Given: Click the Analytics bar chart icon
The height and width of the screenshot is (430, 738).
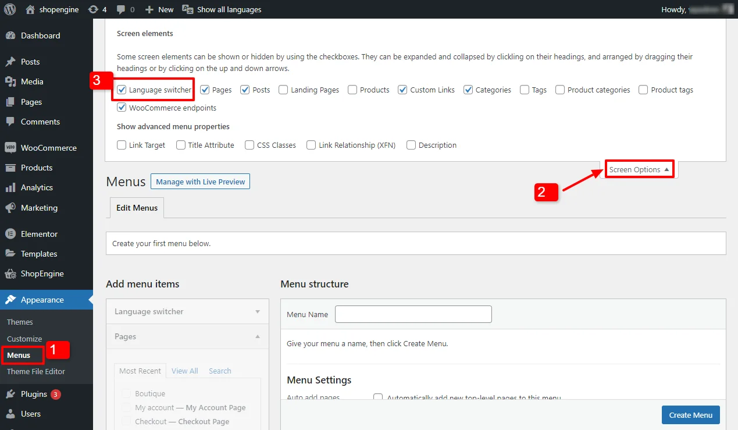Looking at the screenshot, I should [x=10, y=187].
